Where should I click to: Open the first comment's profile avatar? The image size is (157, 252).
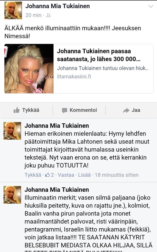(x=12, y=131)
